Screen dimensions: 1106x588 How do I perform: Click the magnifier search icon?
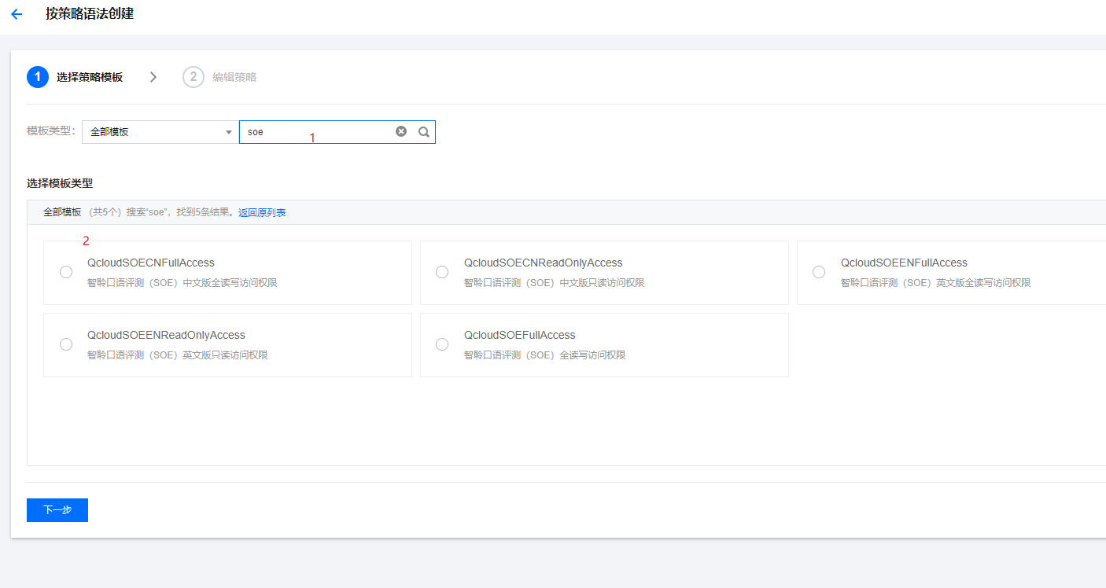423,132
